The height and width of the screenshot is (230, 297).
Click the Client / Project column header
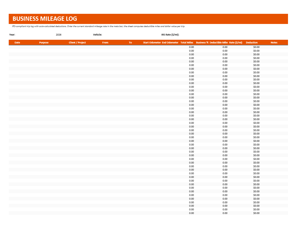(x=77, y=43)
